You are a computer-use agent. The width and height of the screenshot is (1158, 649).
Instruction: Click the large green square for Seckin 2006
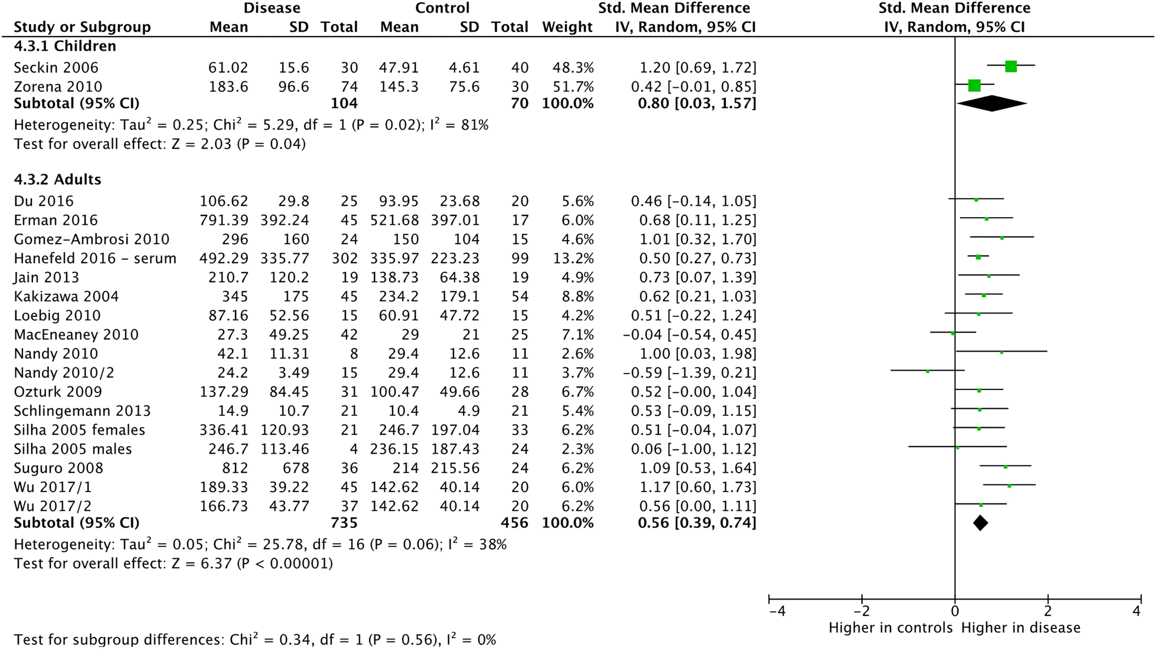pos(1010,66)
